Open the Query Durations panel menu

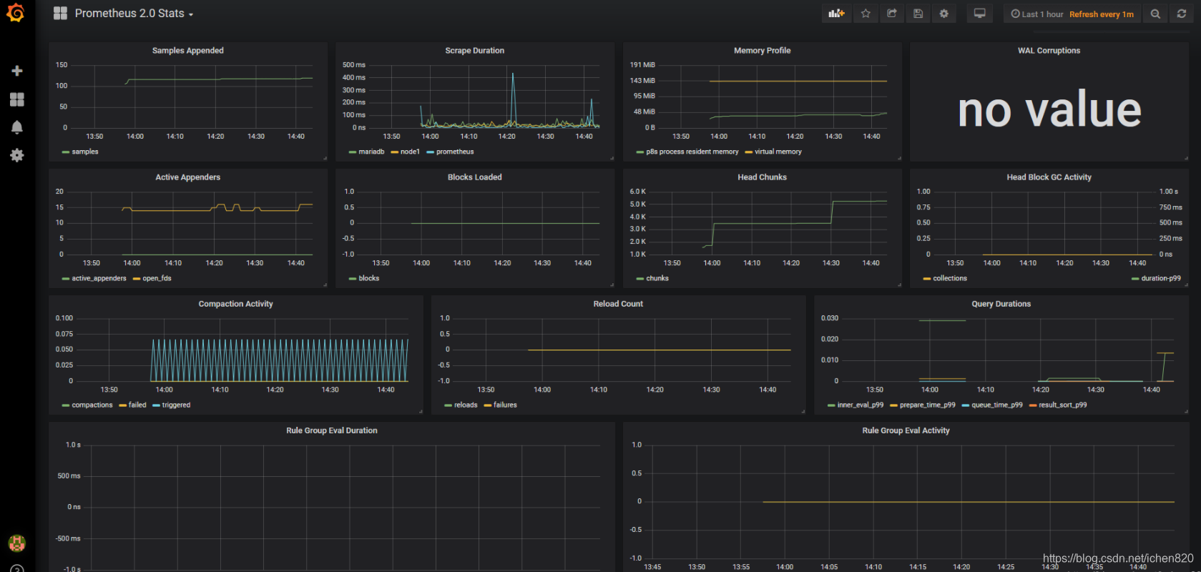[x=1001, y=304]
